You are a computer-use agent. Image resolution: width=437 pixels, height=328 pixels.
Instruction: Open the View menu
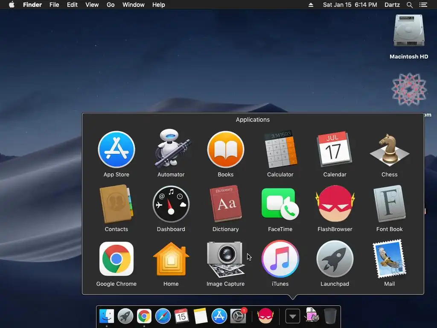[x=92, y=5]
